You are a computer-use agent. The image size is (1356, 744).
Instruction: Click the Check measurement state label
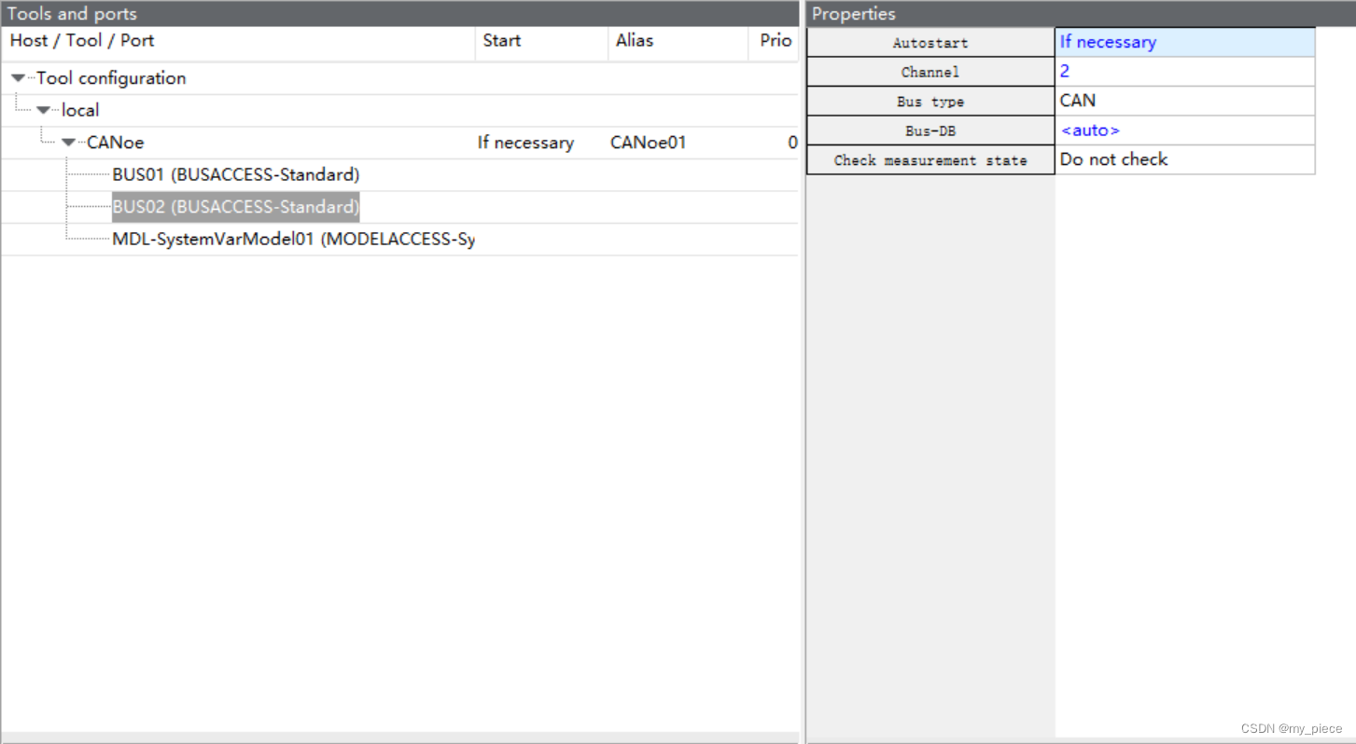pyautogui.click(x=930, y=160)
